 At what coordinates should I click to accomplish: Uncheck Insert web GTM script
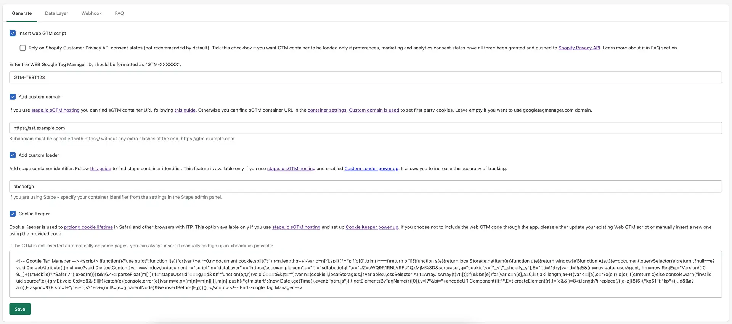pos(13,34)
